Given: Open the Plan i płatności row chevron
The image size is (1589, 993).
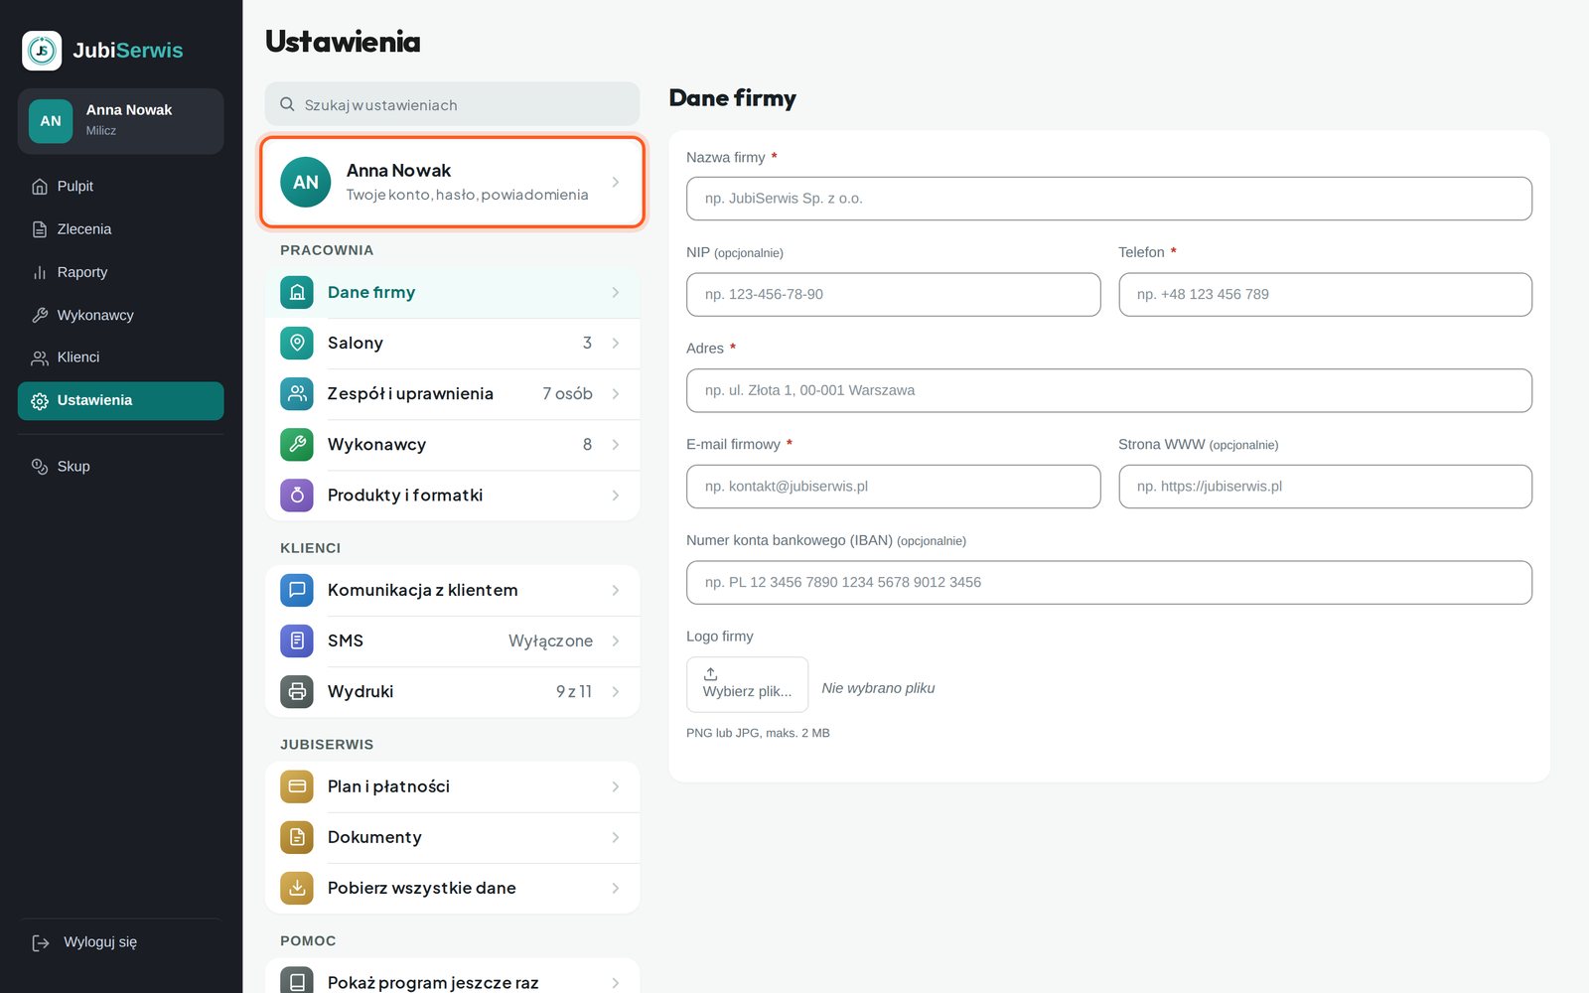Looking at the screenshot, I should point(616,786).
